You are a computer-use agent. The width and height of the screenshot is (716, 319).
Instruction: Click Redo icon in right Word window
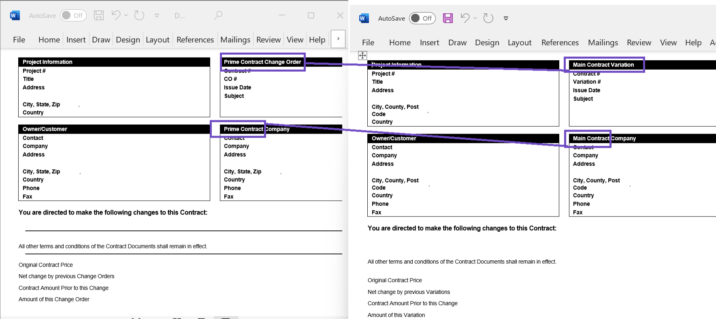pyautogui.click(x=488, y=18)
